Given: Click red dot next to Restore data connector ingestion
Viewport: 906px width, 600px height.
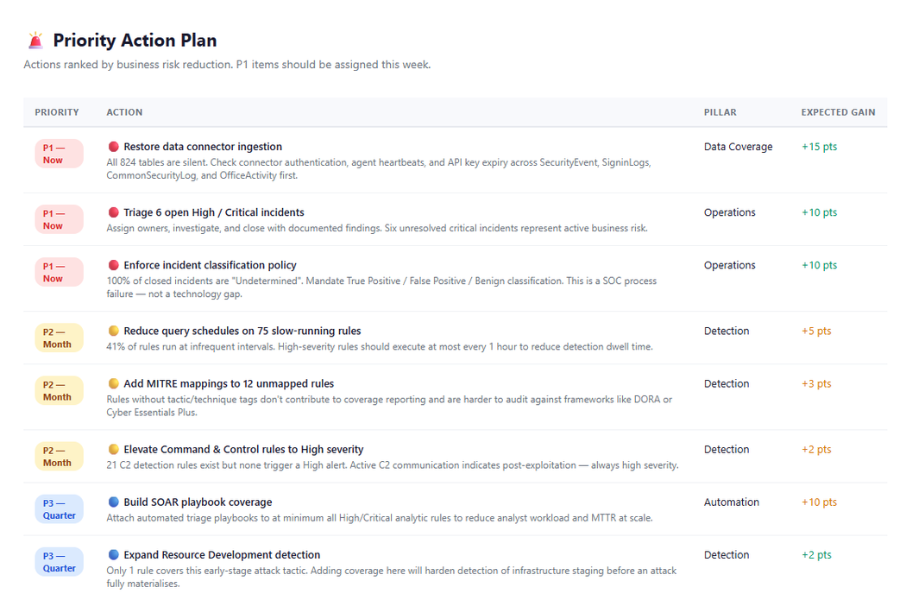Looking at the screenshot, I should coord(114,147).
